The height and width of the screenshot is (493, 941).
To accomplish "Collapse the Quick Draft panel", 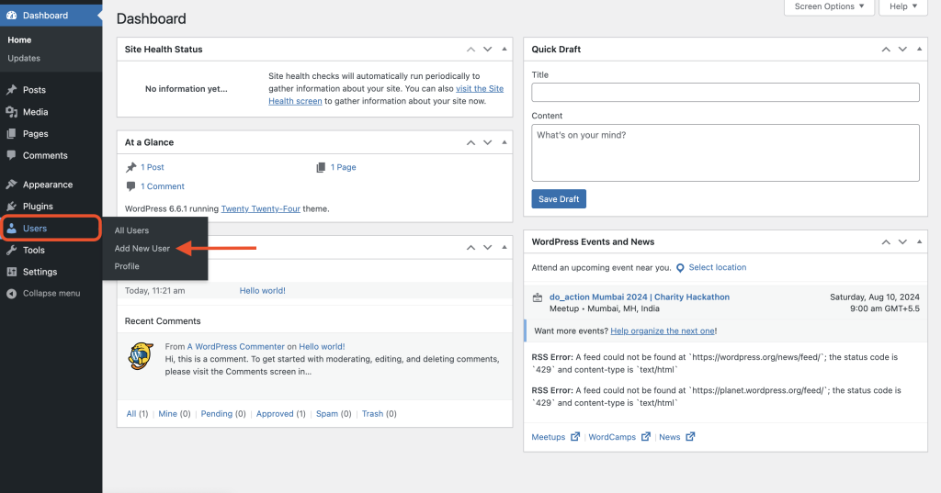I will click(919, 50).
